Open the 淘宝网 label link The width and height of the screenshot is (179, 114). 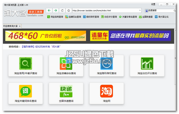(x=107, y=101)
